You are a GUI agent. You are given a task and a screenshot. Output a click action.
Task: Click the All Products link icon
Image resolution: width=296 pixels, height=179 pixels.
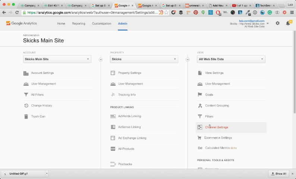113,149
